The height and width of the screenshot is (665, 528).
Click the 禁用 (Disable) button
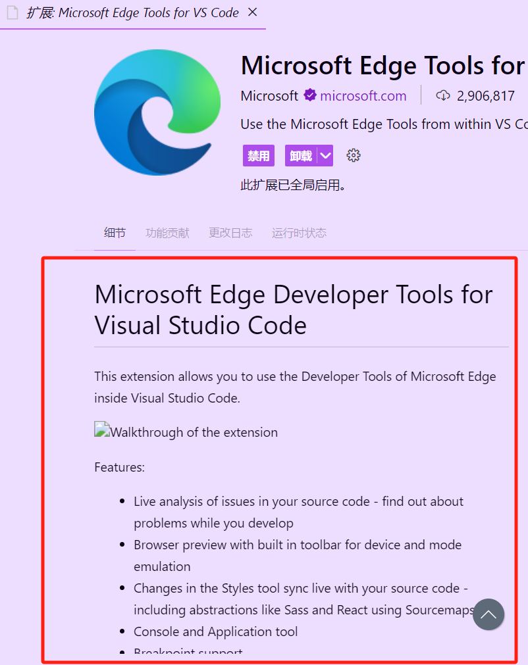click(259, 156)
